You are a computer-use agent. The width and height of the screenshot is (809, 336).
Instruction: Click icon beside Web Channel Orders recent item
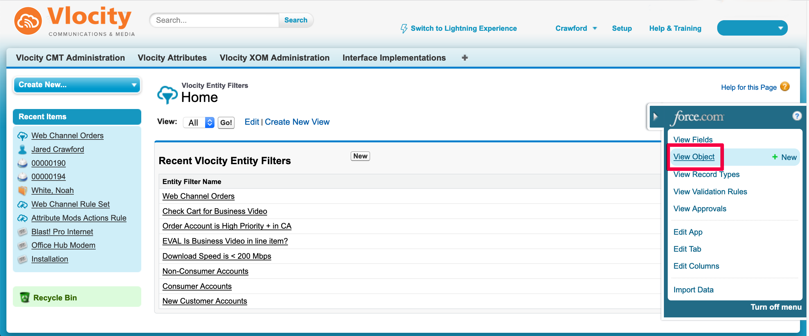(x=22, y=136)
